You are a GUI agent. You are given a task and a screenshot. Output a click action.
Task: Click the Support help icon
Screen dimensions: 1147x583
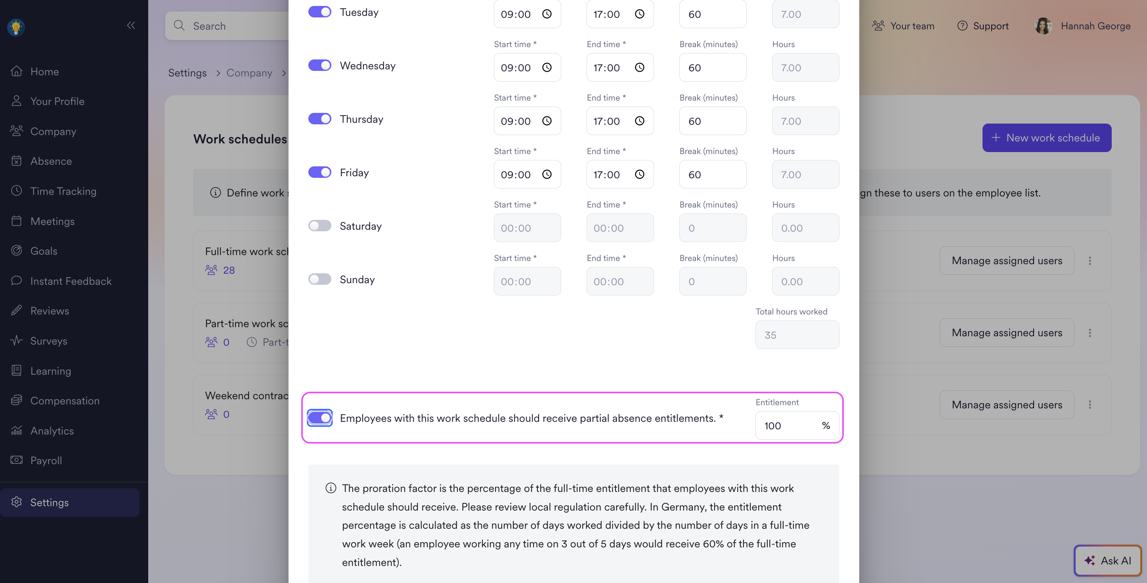(x=962, y=26)
